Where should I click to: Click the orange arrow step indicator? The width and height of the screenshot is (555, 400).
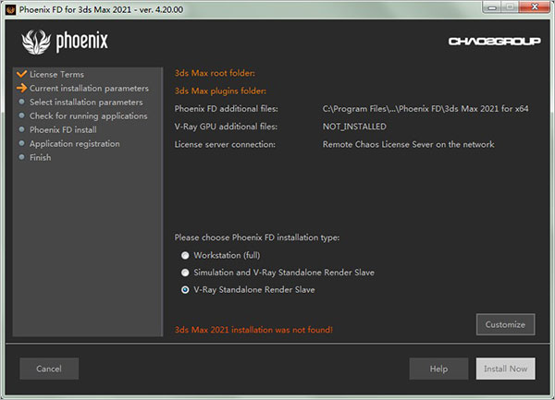coord(21,88)
